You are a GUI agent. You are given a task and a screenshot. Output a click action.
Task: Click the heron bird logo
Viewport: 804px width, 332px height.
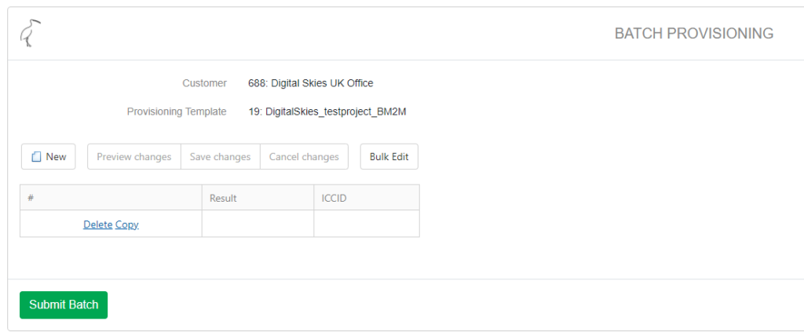31,33
